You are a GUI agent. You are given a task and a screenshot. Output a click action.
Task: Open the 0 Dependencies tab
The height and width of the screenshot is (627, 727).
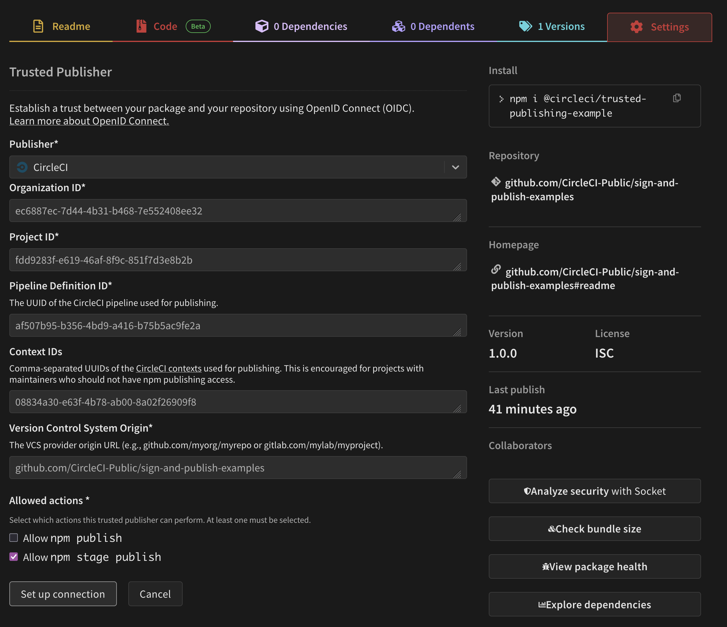pos(301,26)
